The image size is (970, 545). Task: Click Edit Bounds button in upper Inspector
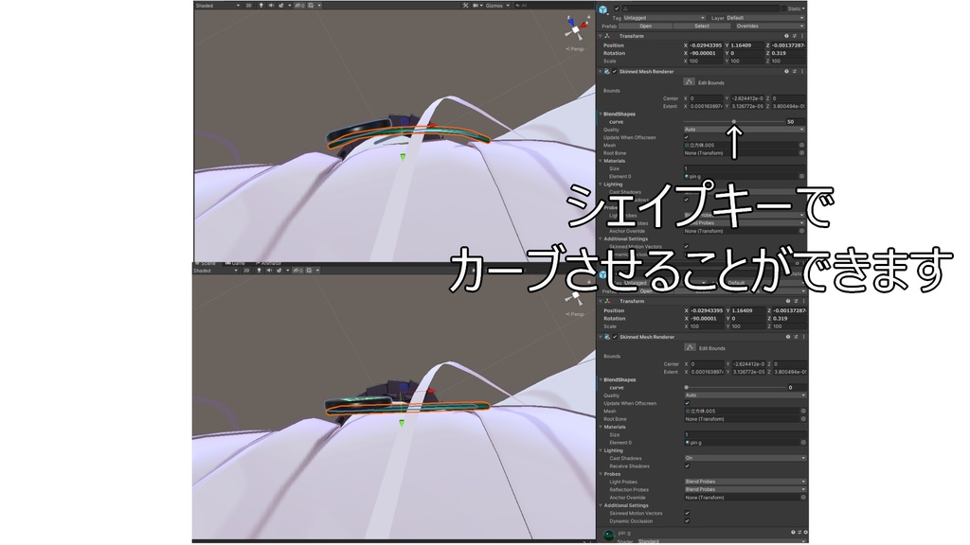(x=690, y=82)
